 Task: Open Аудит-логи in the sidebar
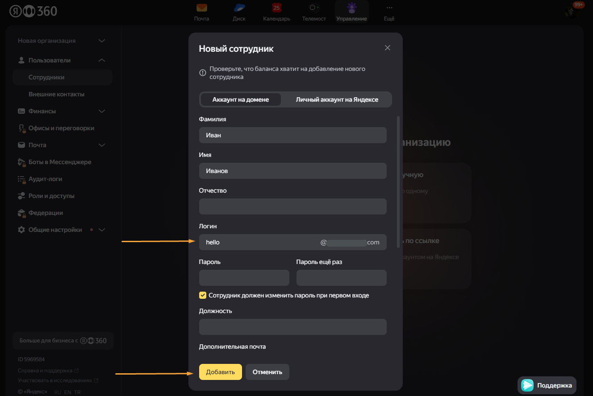(x=45, y=179)
